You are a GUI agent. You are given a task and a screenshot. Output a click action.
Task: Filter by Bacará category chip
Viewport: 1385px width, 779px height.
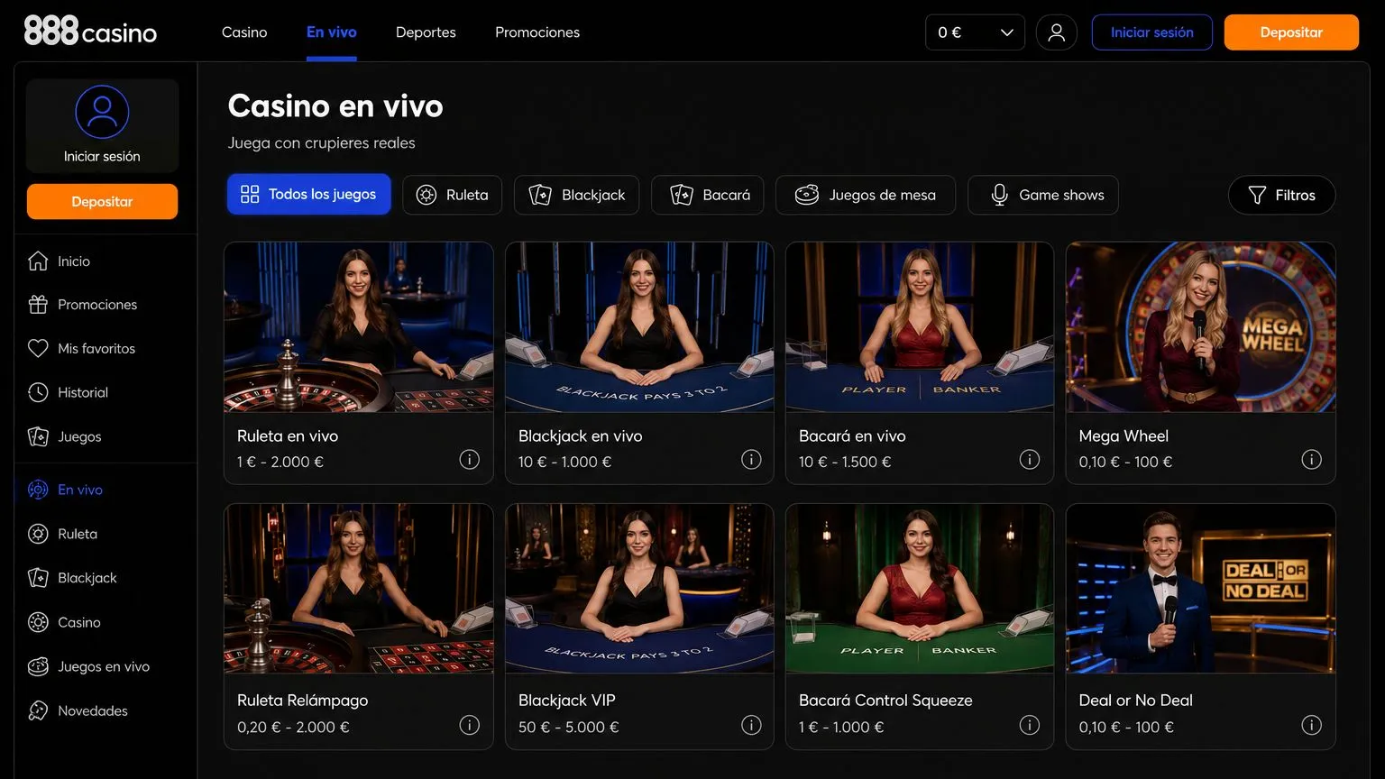pyautogui.click(x=708, y=195)
